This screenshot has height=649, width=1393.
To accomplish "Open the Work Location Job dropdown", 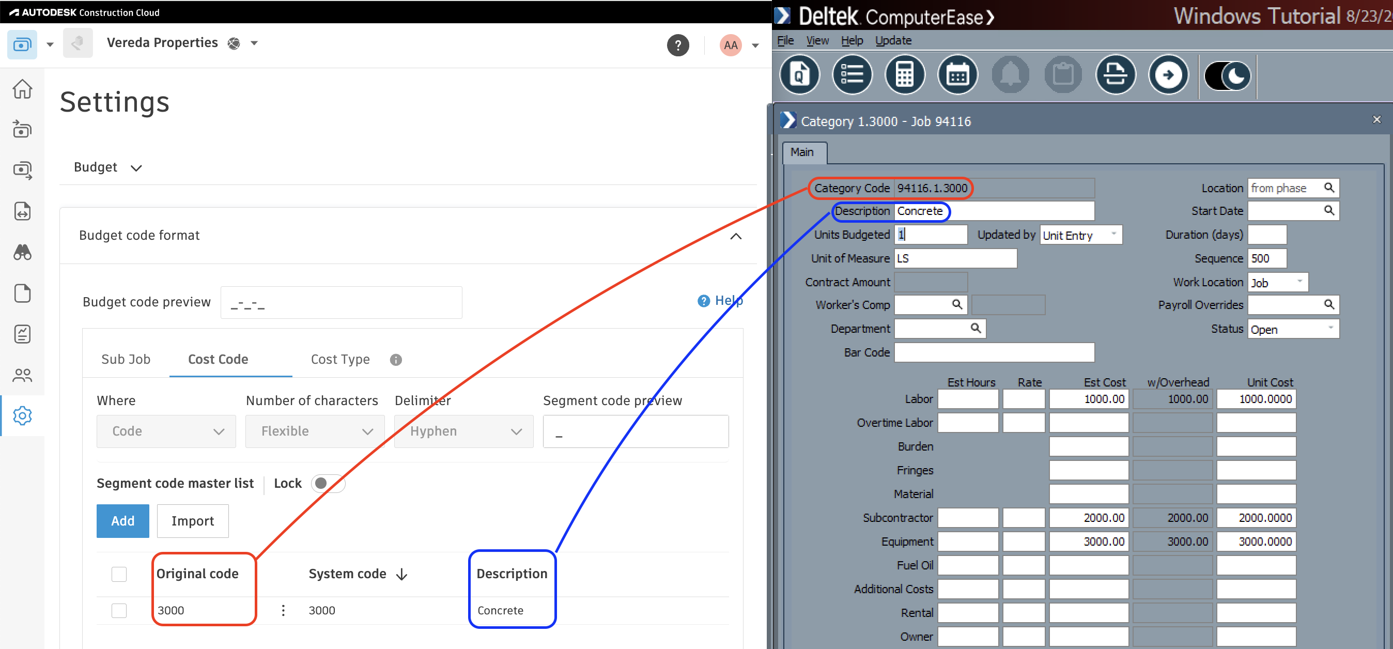I will (1277, 282).
